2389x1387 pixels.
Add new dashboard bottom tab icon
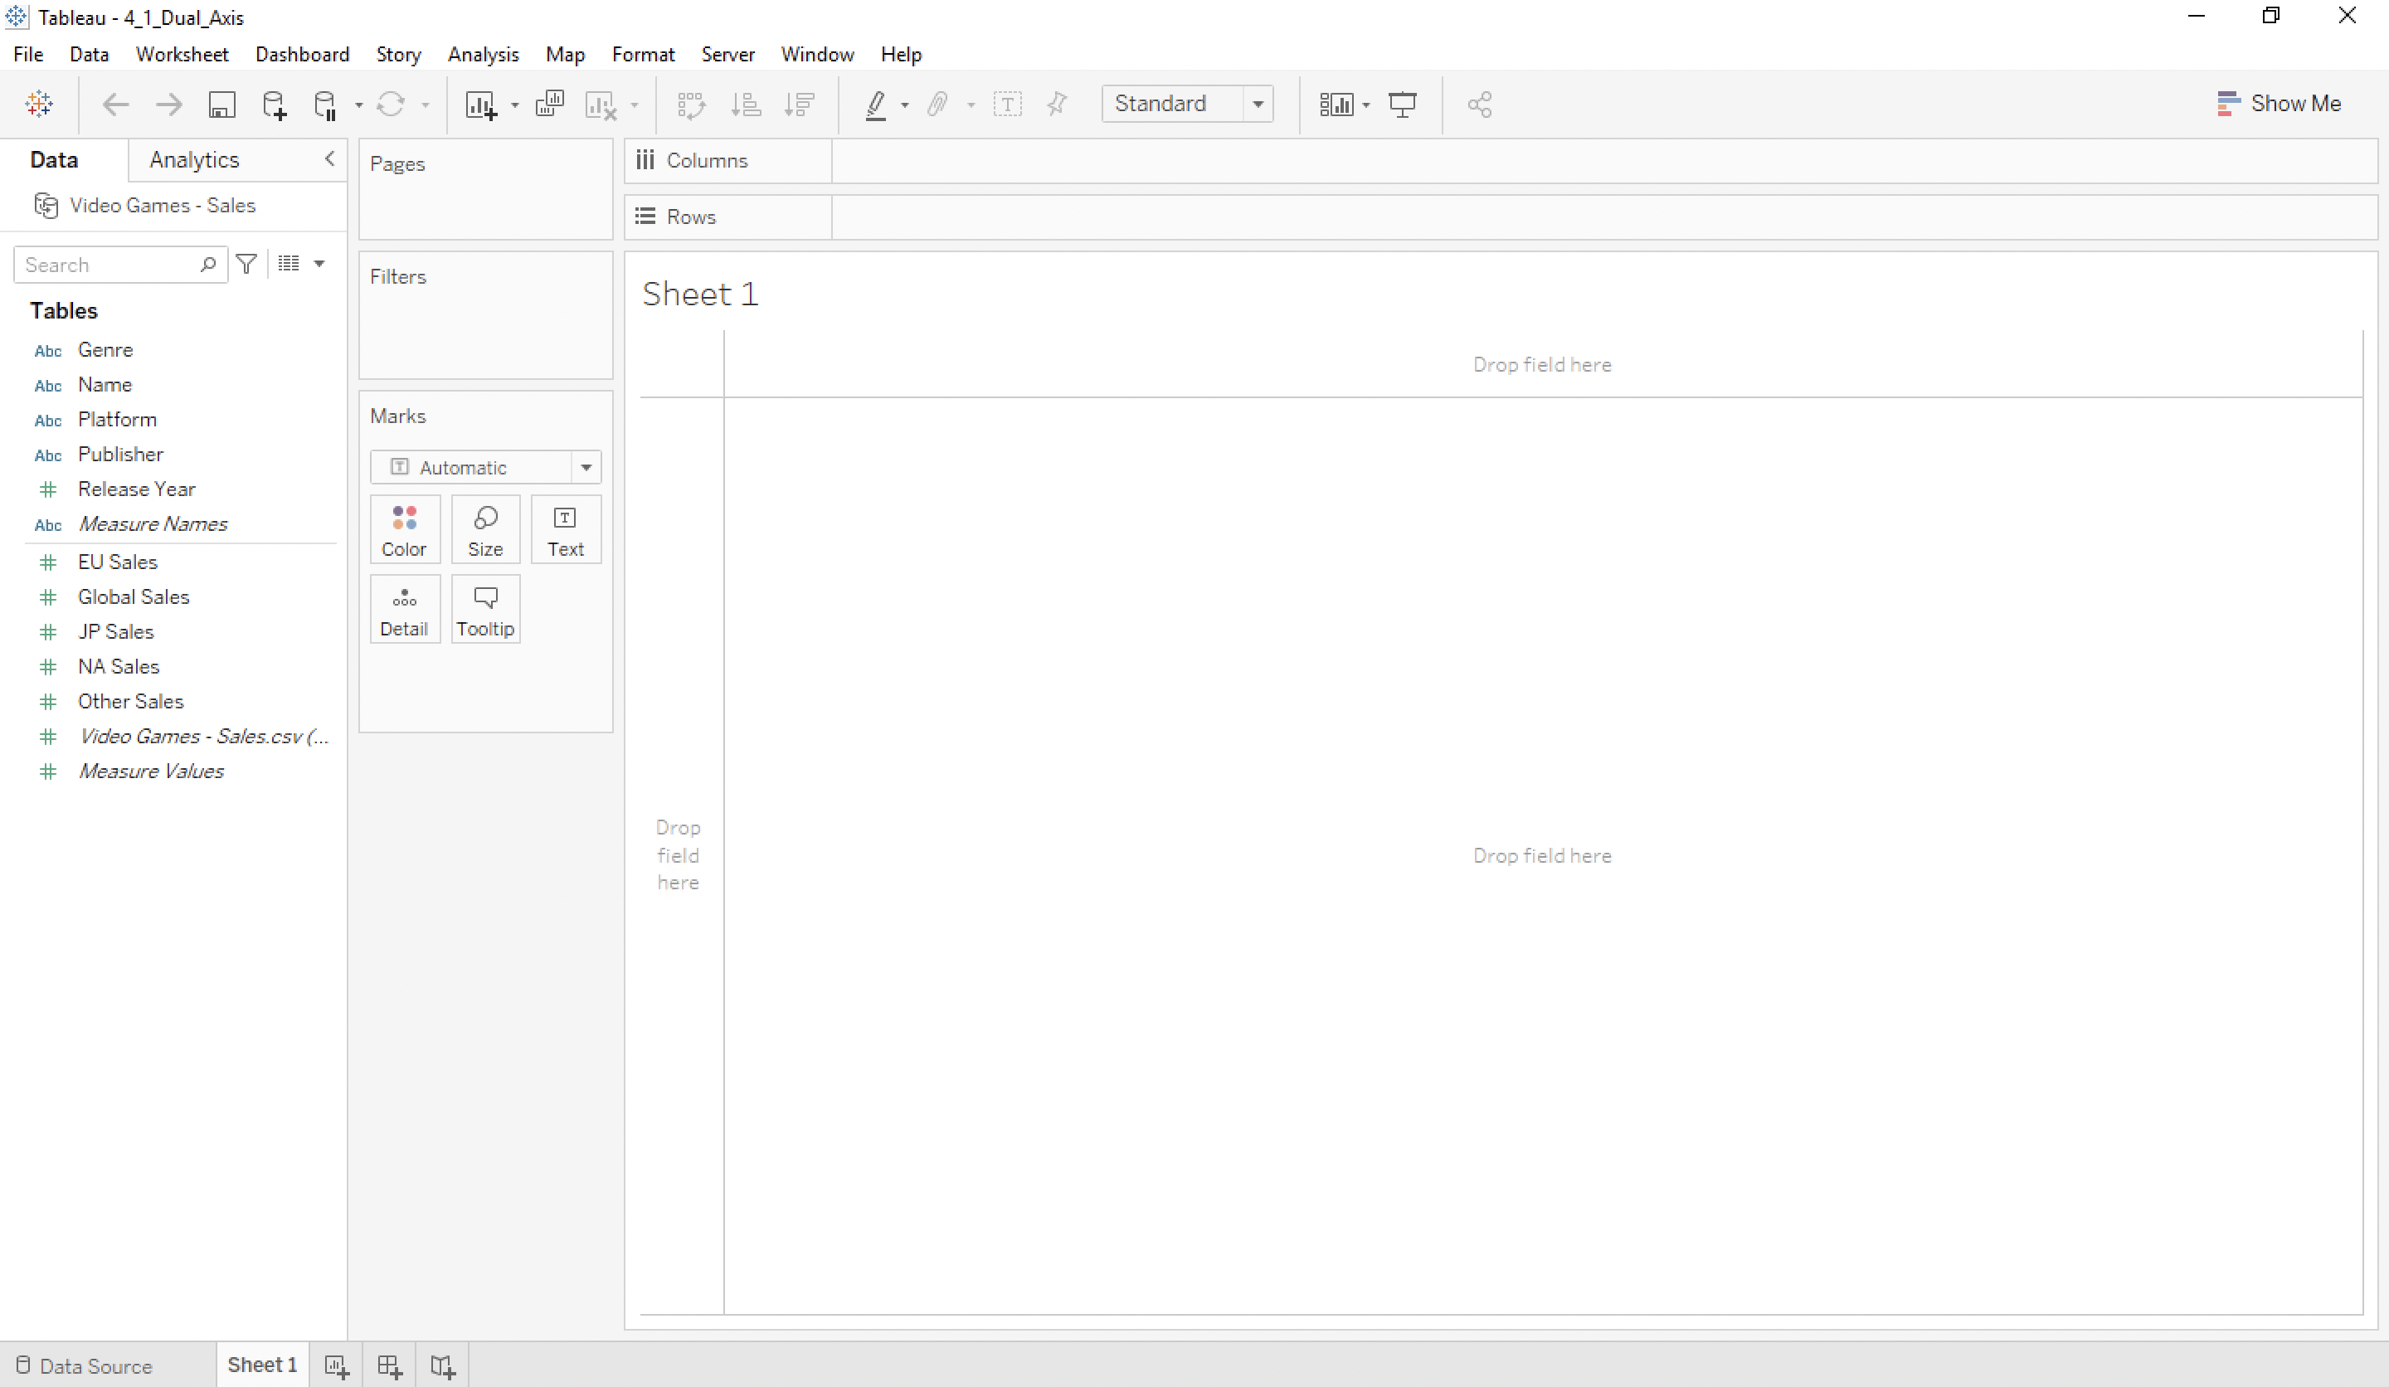tap(390, 1366)
